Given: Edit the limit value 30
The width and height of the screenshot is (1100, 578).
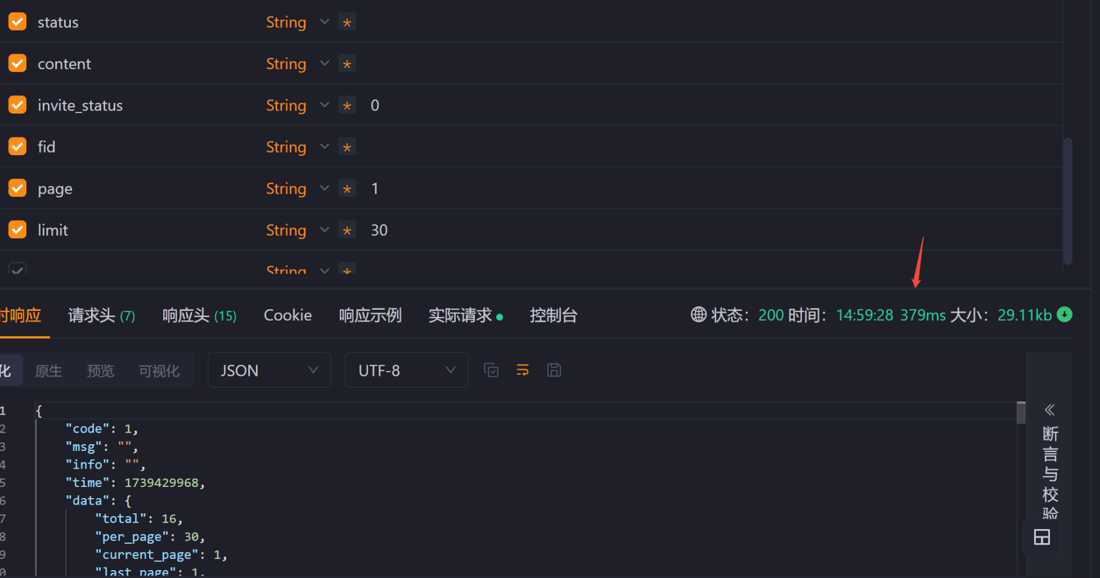Looking at the screenshot, I should pyautogui.click(x=379, y=230).
